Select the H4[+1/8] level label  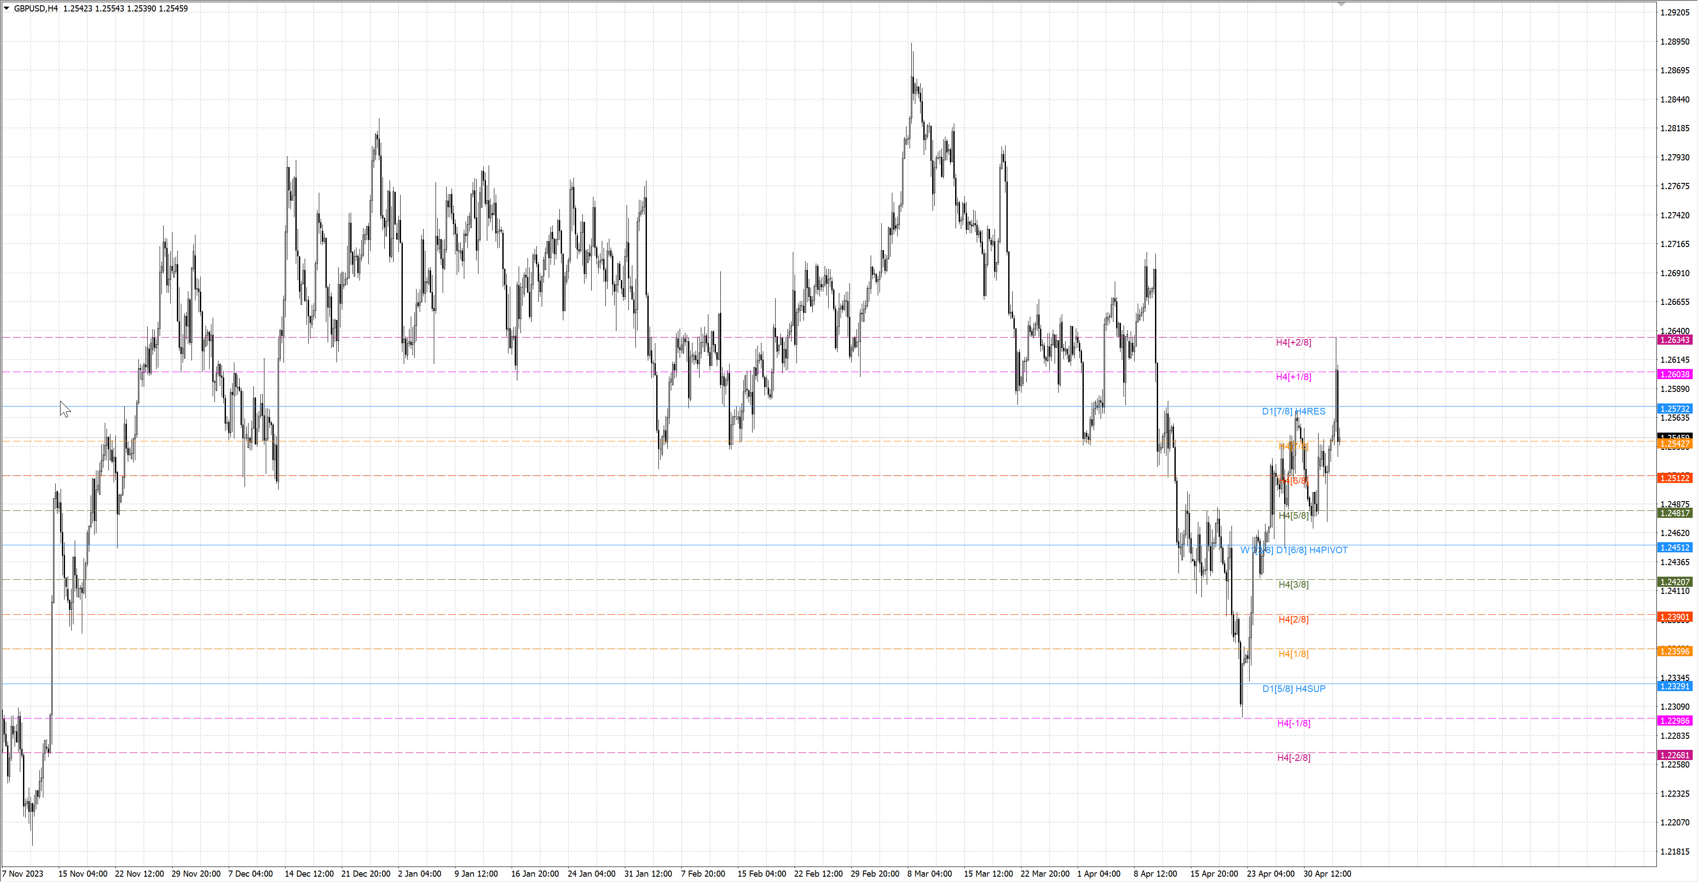click(1293, 377)
